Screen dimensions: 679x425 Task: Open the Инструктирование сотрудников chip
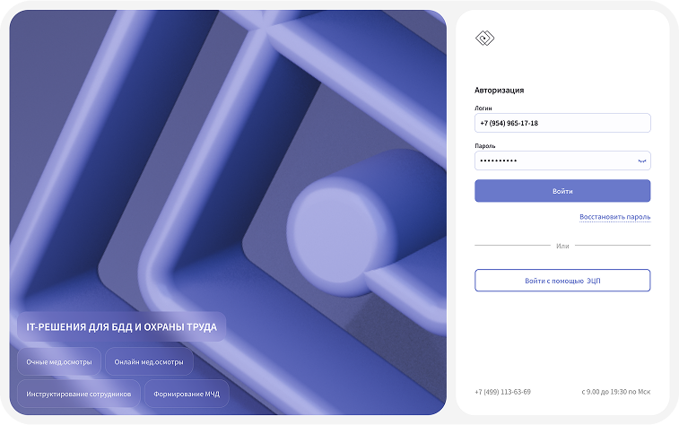coord(79,394)
